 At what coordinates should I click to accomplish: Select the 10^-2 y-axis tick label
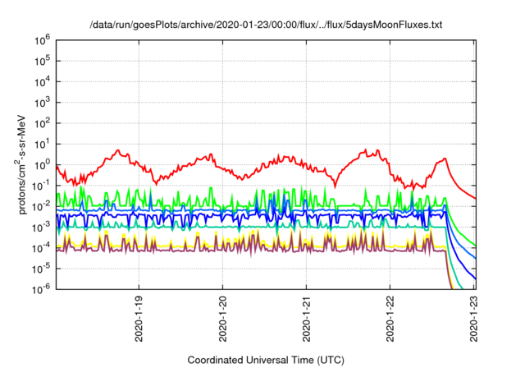tap(42, 207)
